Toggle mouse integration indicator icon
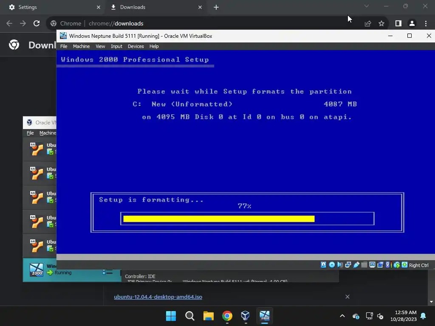Screen dimensions: 435x326 coord(396,265)
